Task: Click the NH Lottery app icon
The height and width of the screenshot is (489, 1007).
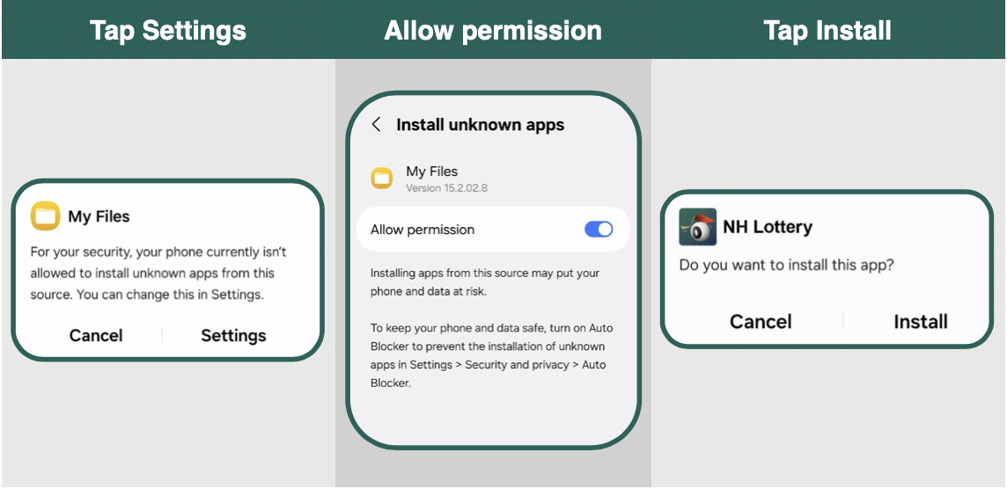Action: pyautogui.click(x=697, y=227)
